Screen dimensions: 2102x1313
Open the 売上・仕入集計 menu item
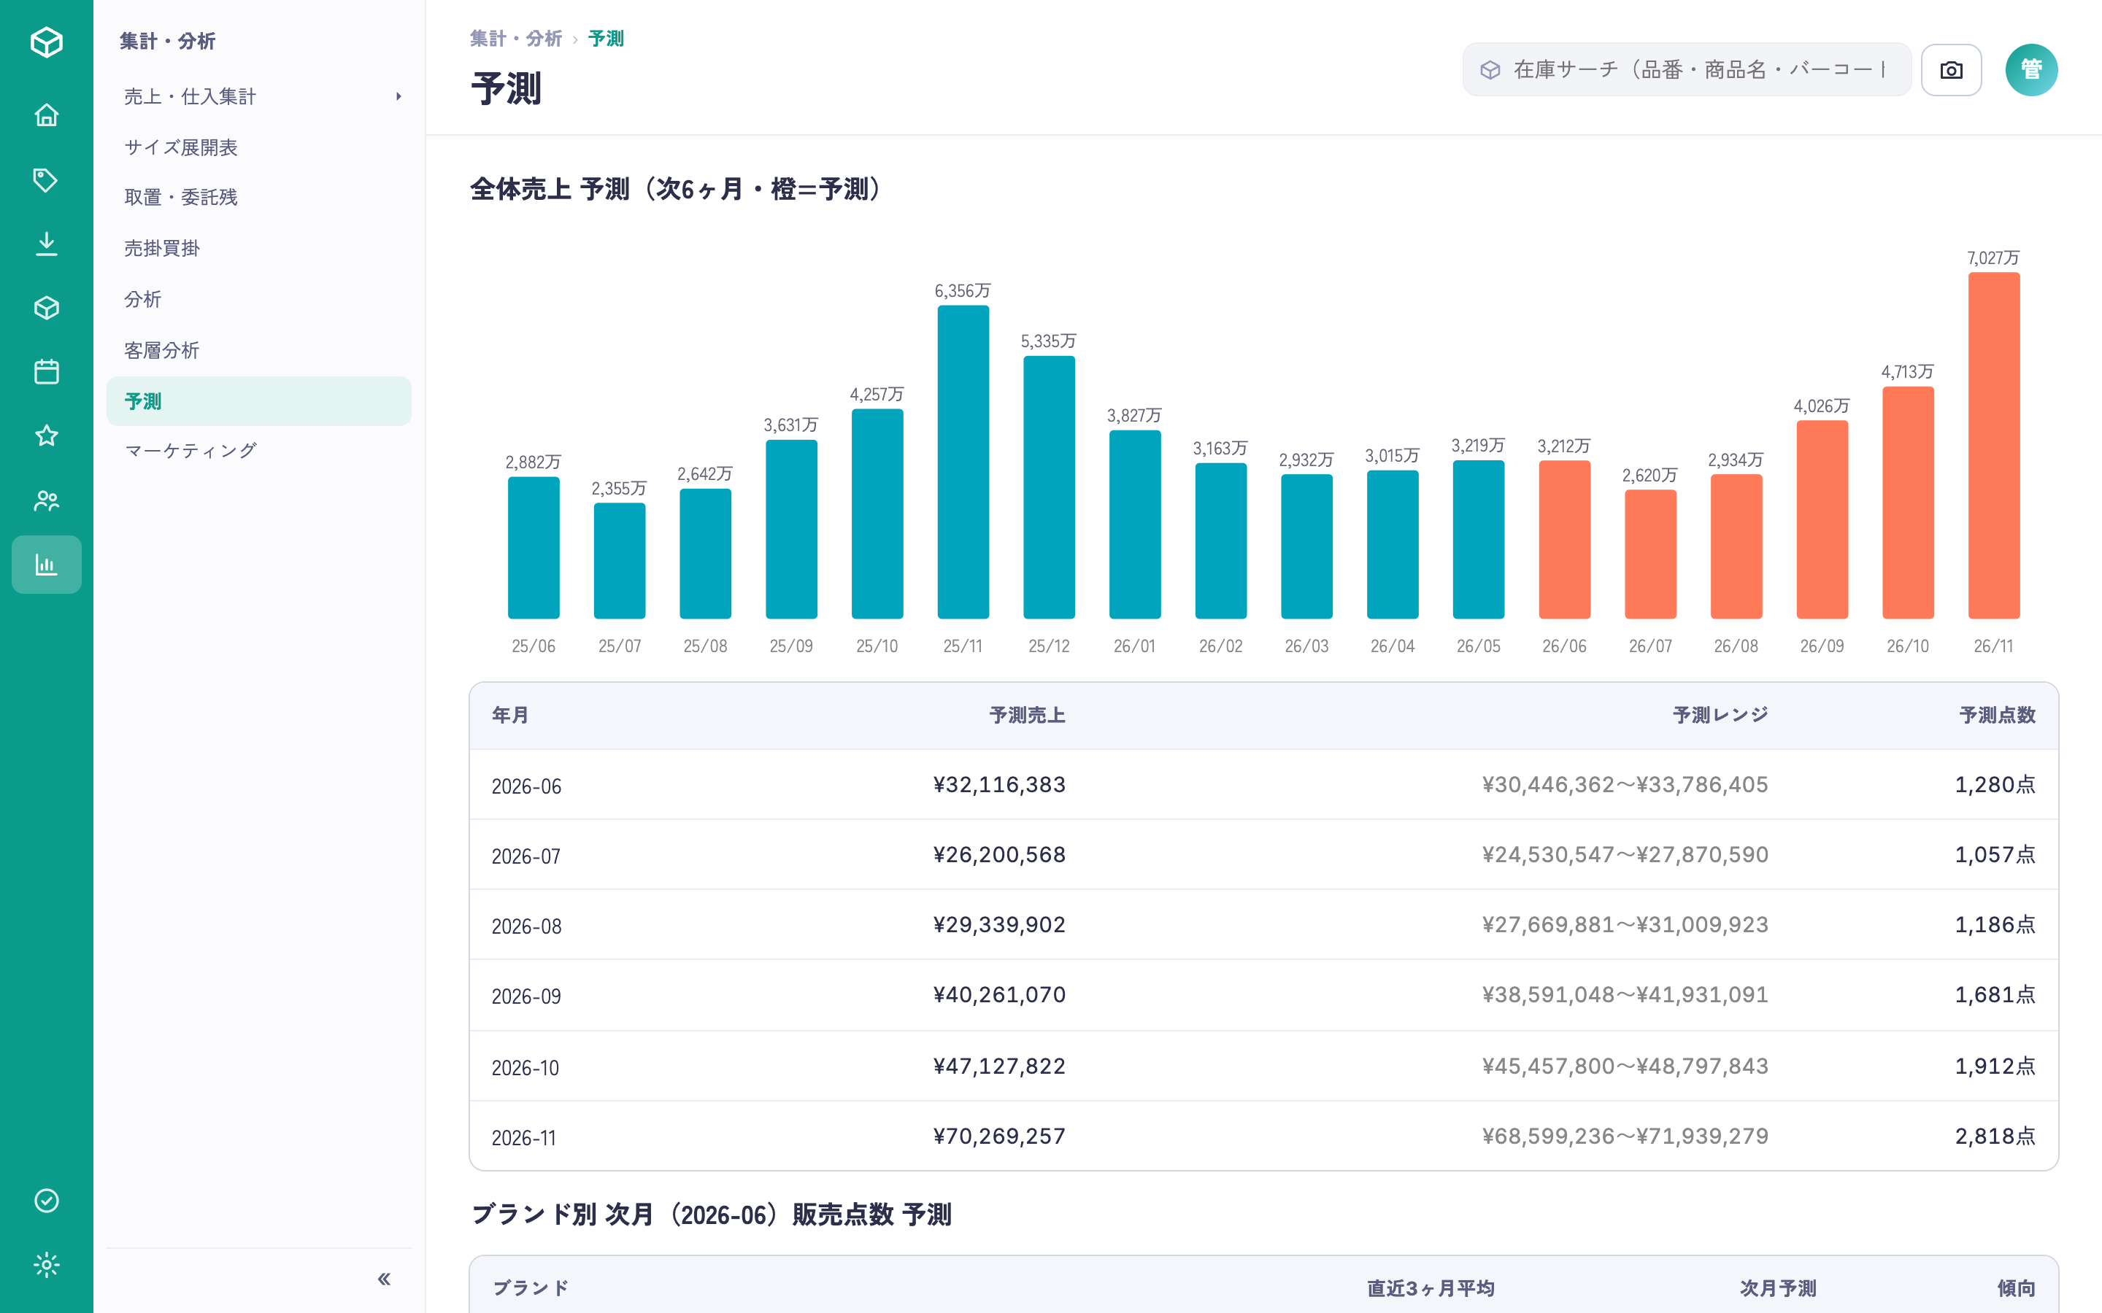click(x=259, y=96)
